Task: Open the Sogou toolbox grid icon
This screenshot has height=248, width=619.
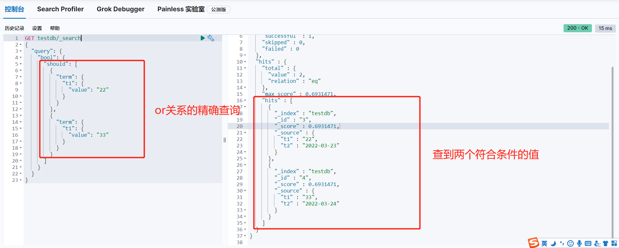Action: [614, 243]
